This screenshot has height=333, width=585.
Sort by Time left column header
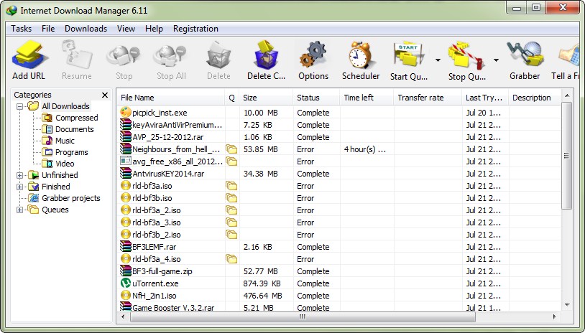(367, 98)
